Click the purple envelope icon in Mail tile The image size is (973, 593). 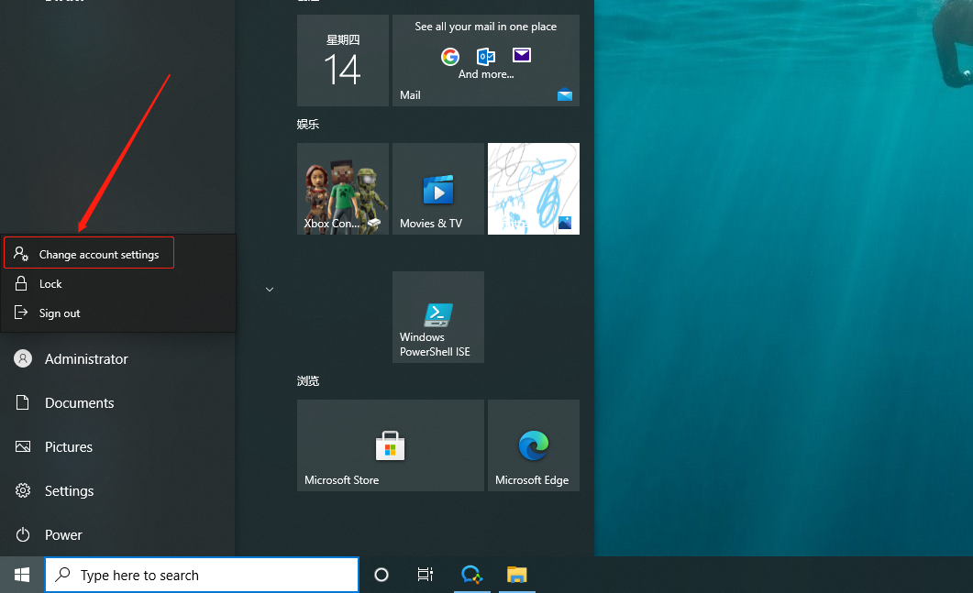point(522,55)
